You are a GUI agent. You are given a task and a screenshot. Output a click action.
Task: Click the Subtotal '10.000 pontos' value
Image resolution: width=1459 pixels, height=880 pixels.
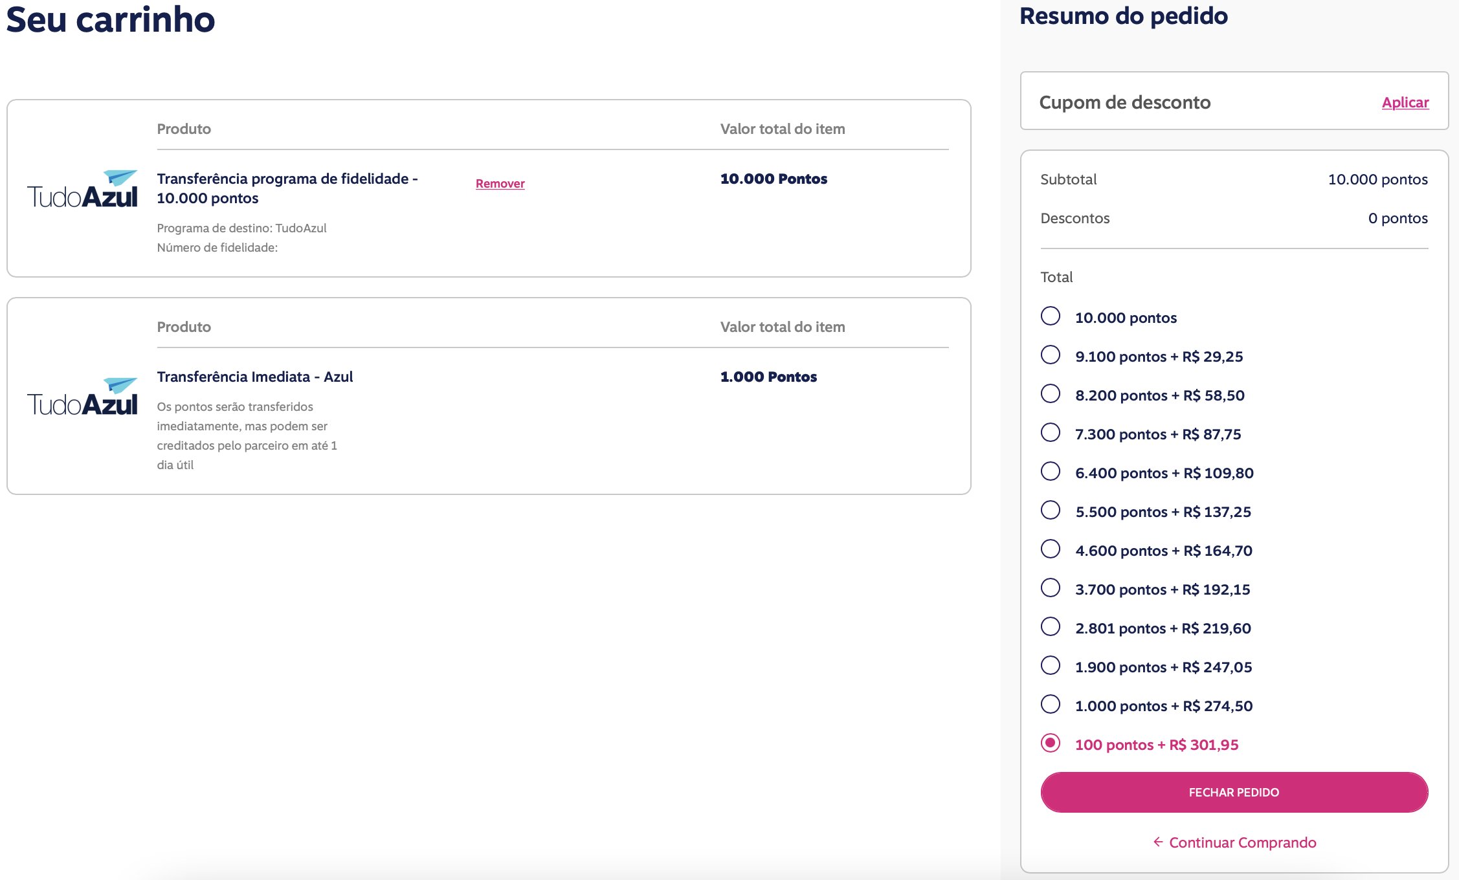pos(1377,179)
